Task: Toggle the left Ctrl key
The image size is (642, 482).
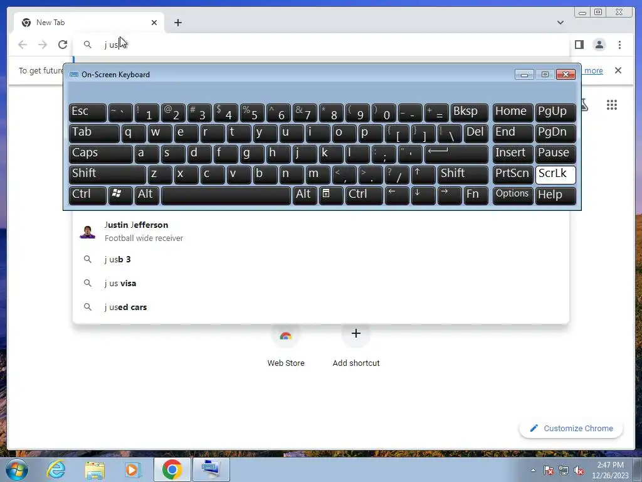Action: click(88, 195)
